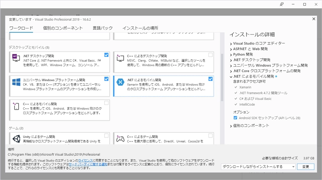This screenshot has height=180, width=322.
Task: Click C# および Visual Basic entry
Action: pos(255,99)
